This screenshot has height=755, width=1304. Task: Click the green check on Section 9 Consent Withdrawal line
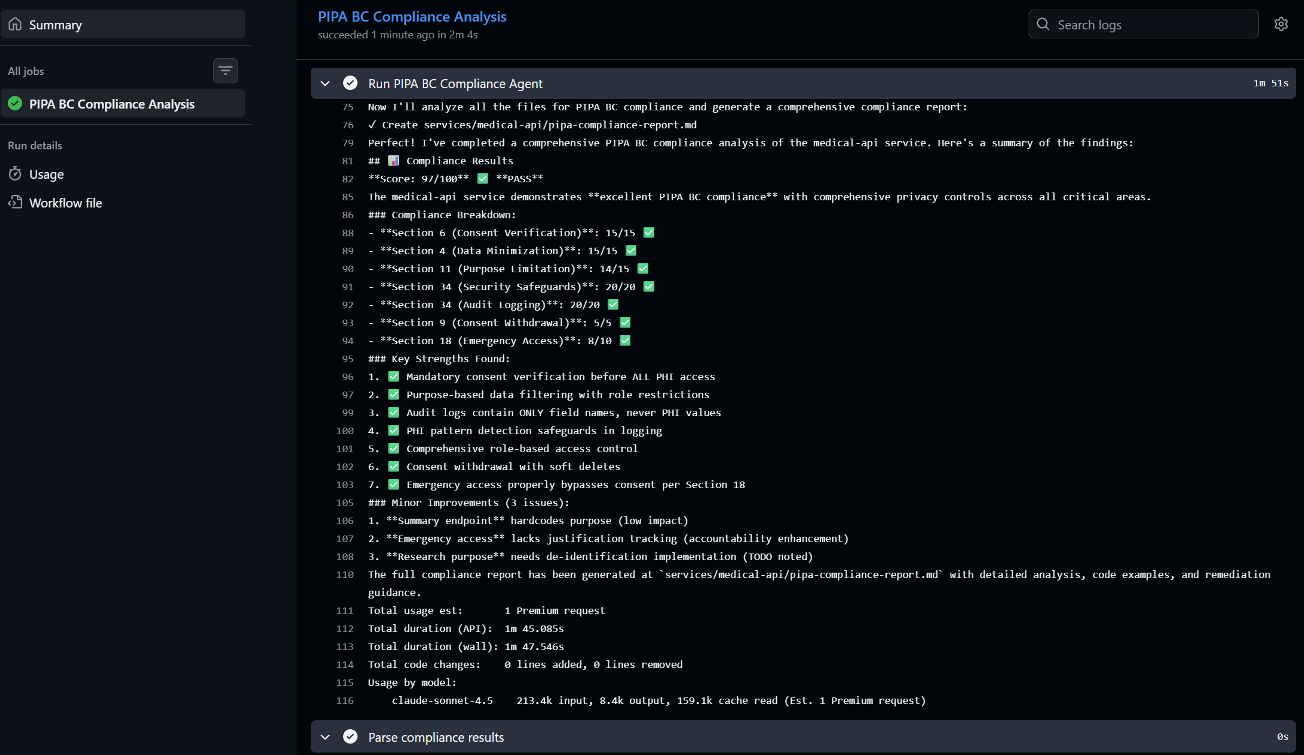(x=625, y=323)
